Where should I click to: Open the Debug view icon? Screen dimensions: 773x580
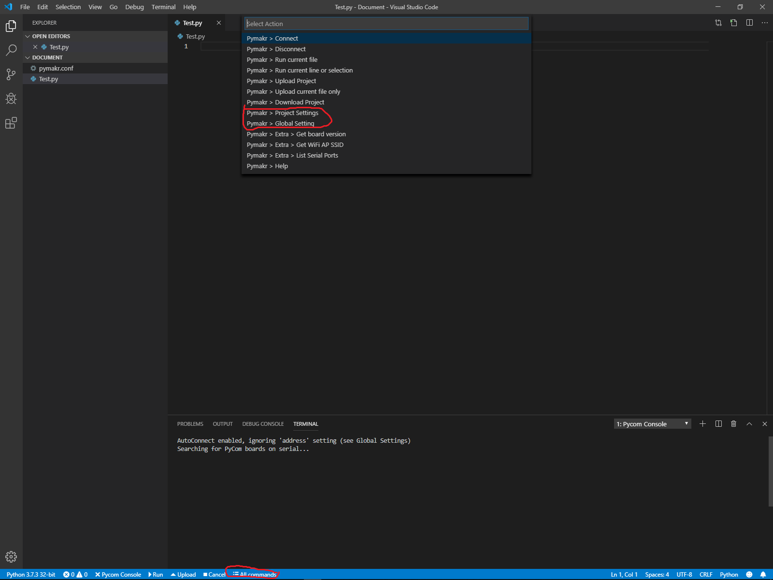pyautogui.click(x=11, y=99)
